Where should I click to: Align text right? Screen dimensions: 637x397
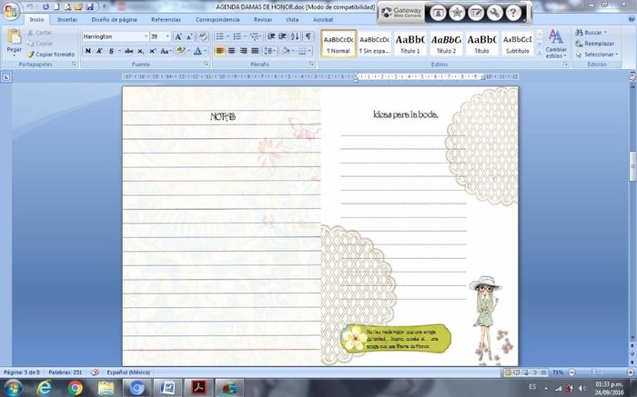click(243, 51)
